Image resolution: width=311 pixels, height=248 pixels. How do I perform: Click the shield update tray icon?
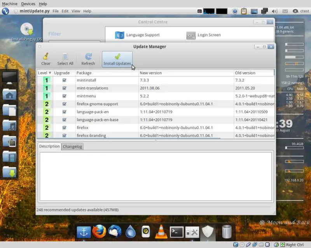coord(235,11)
